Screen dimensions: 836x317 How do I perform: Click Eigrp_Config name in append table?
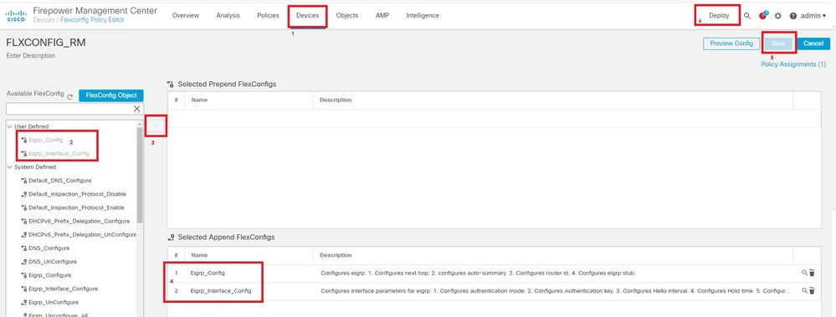click(208, 273)
